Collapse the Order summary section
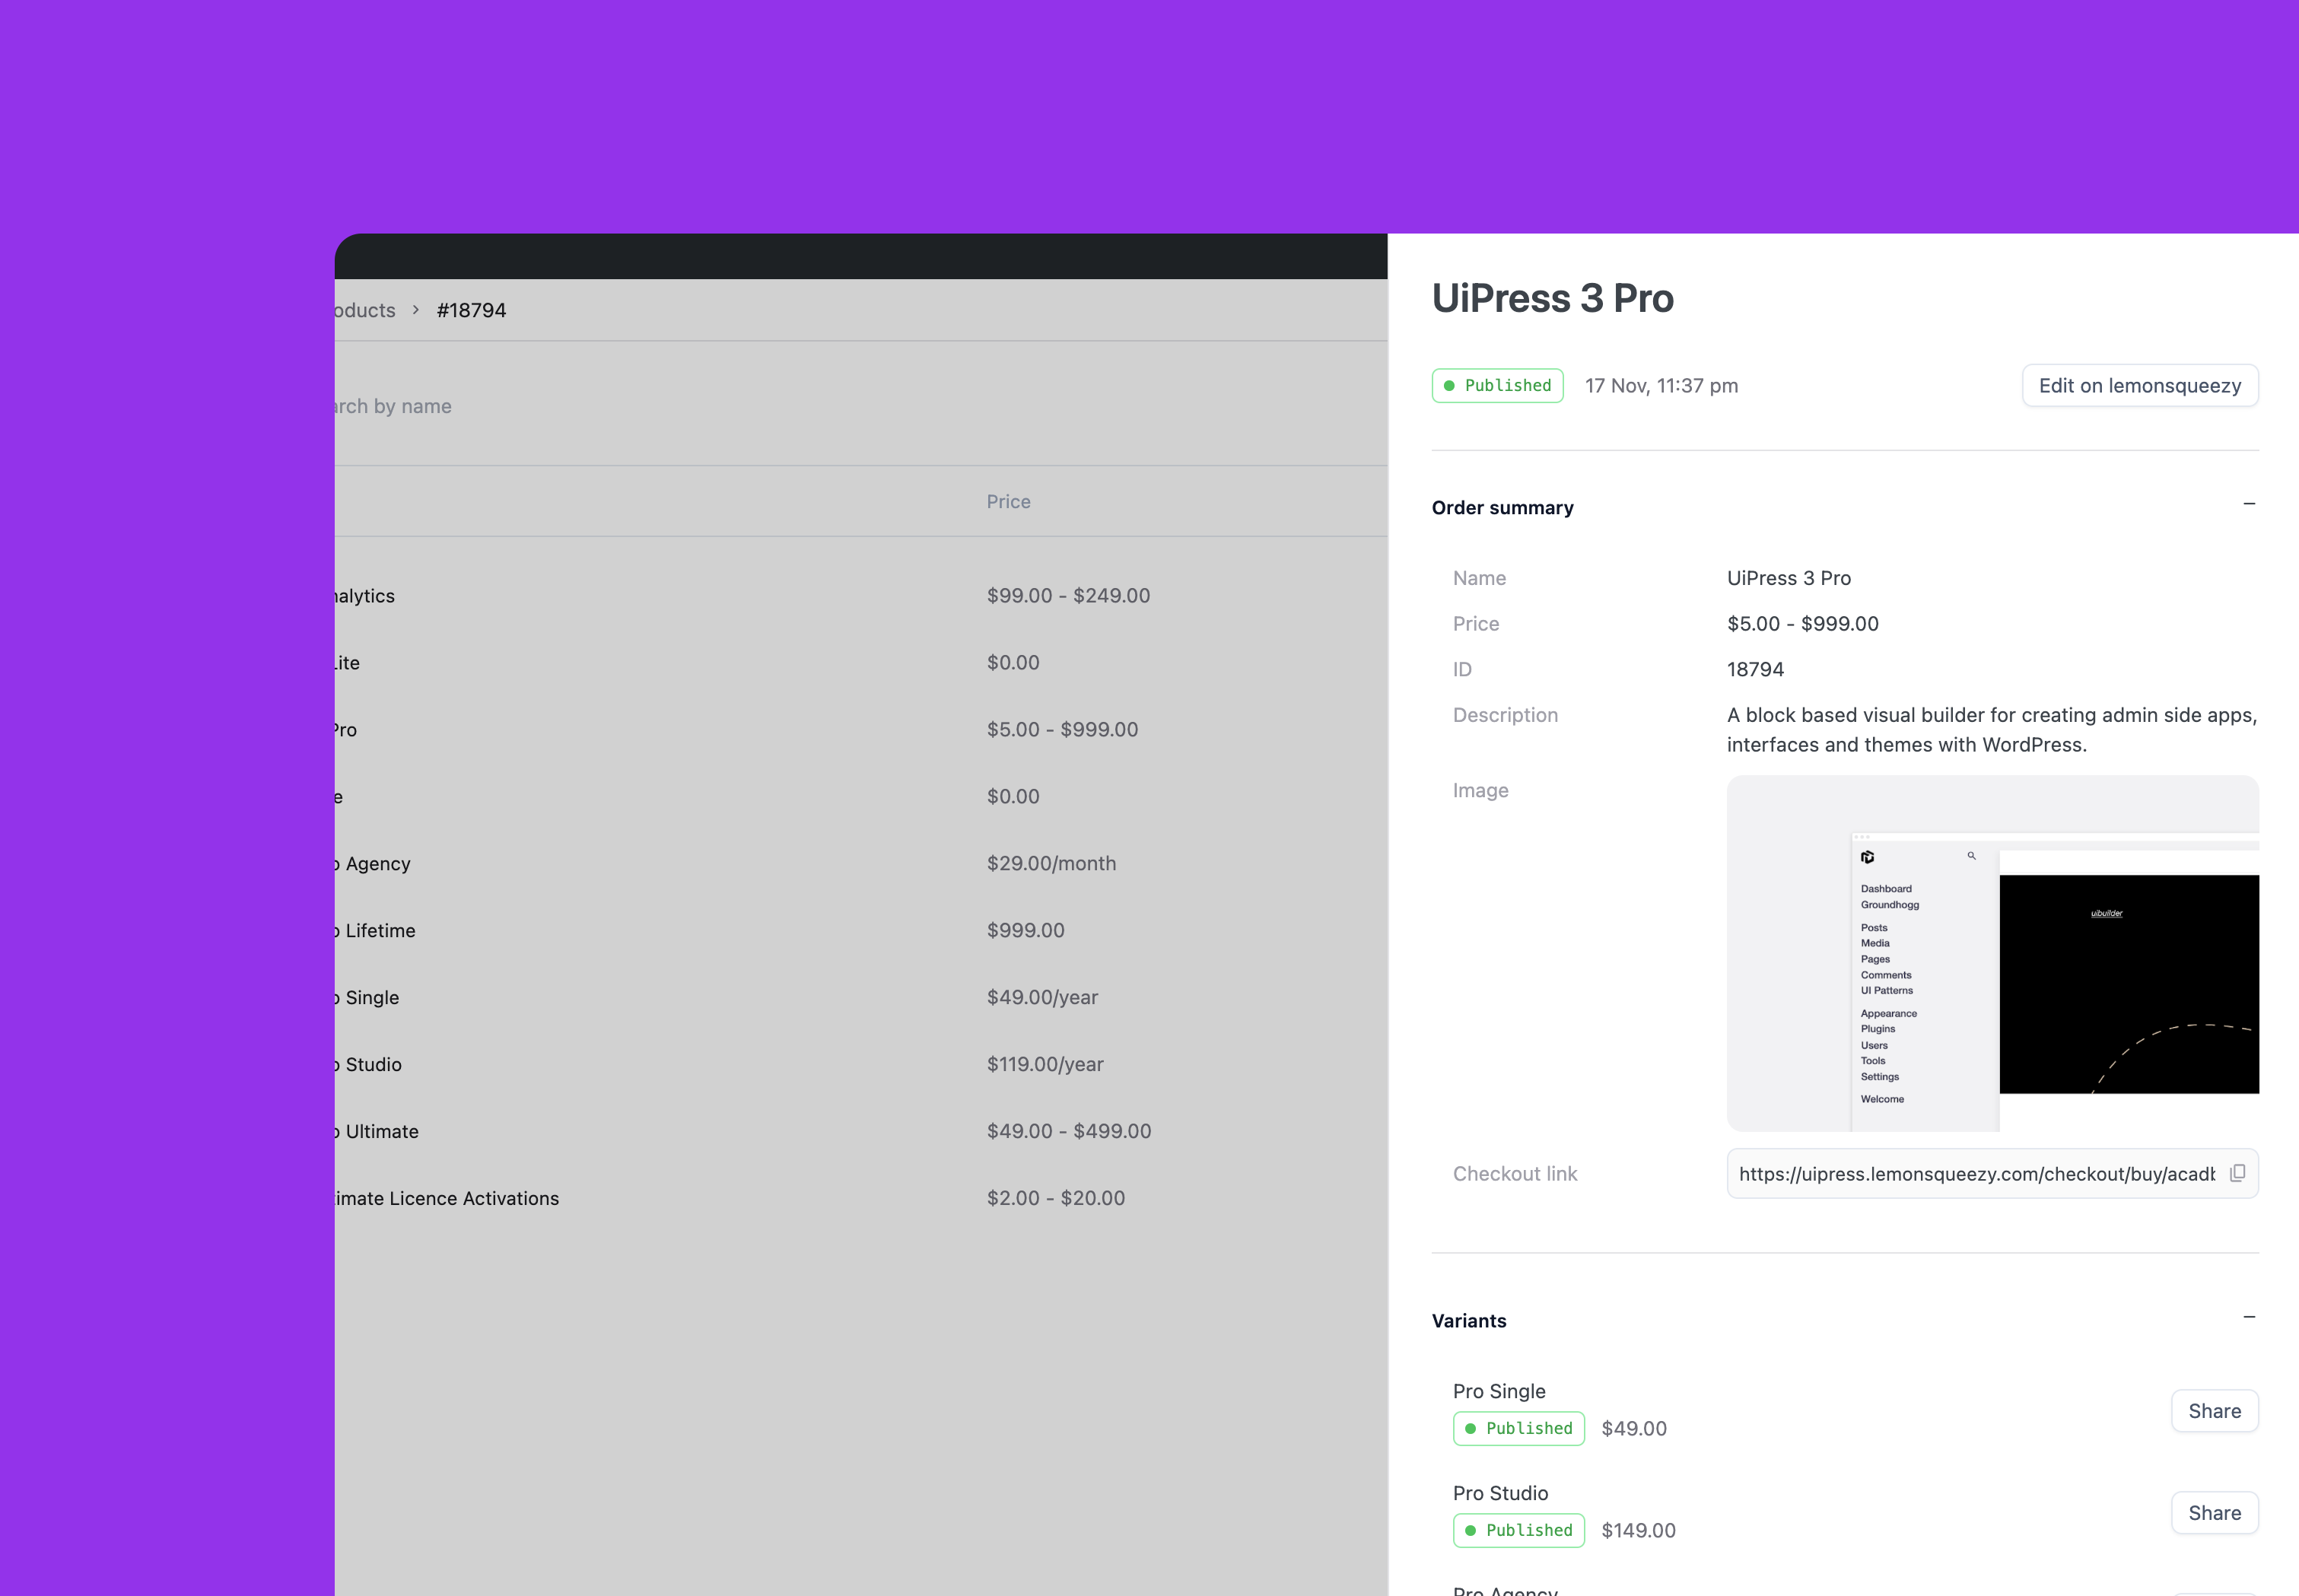This screenshot has width=2299, height=1596. (2249, 504)
